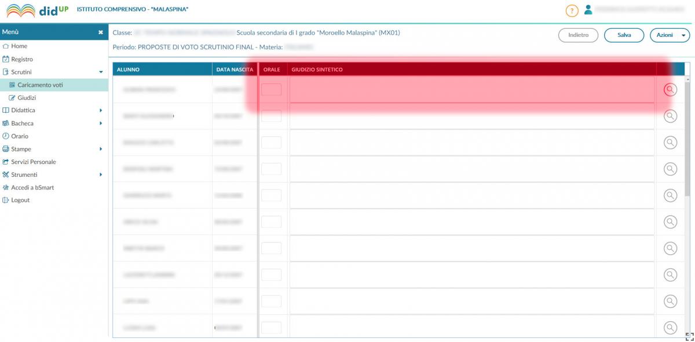Open magnifier lookup for second student row

point(670,116)
